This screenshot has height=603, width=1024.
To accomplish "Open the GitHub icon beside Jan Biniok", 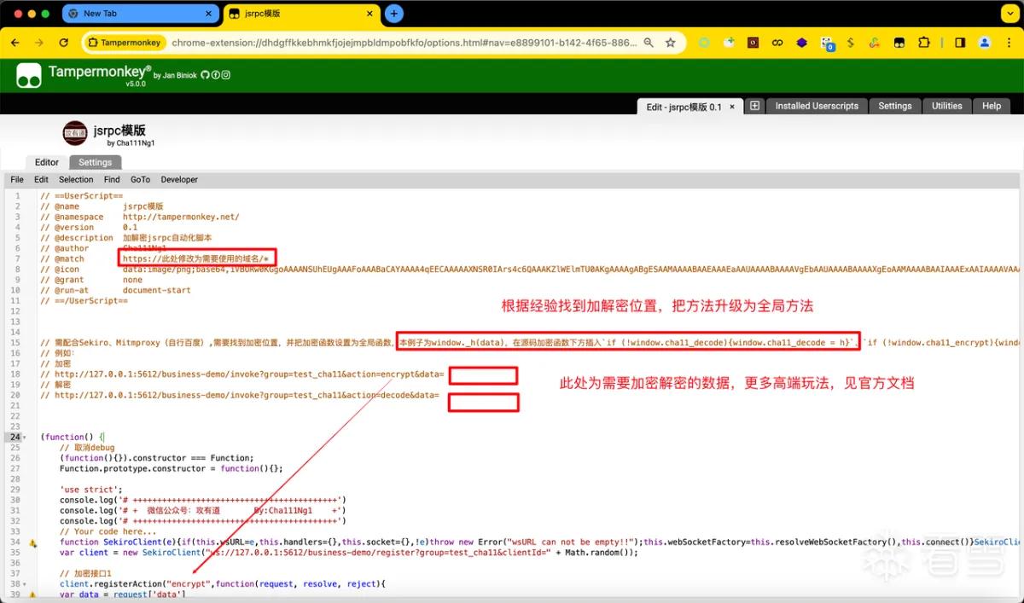I will click(x=205, y=75).
